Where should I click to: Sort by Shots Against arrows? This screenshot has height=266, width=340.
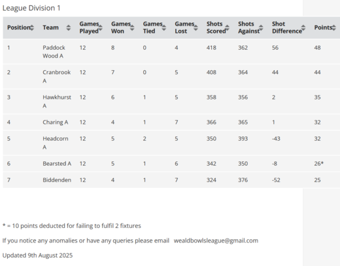pyautogui.click(x=261, y=28)
